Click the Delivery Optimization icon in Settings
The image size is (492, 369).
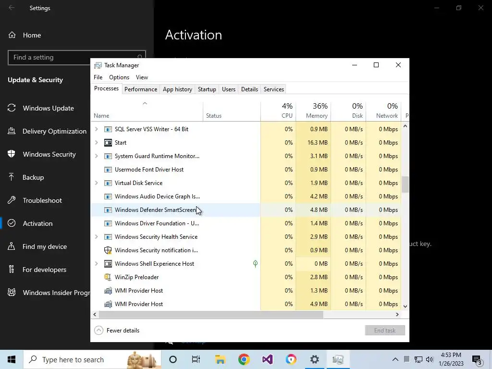tap(12, 131)
